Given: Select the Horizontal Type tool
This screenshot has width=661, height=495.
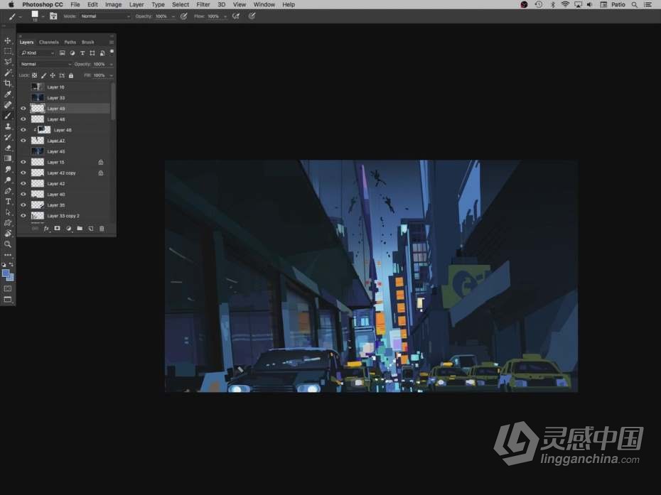Looking at the screenshot, I should click(x=8, y=202).
